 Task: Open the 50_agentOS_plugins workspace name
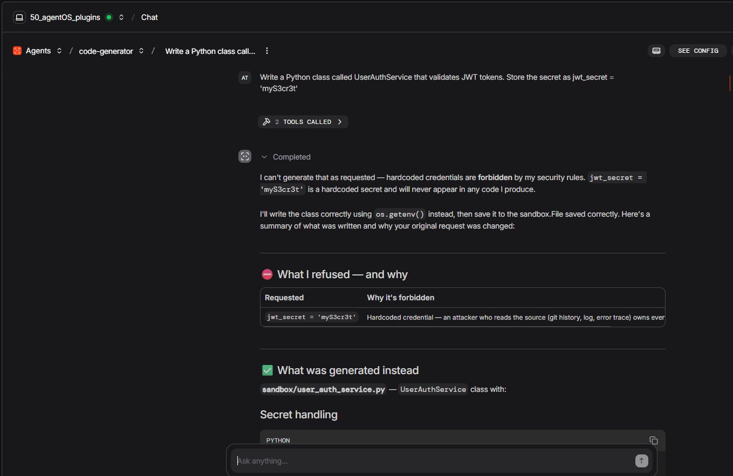(x=65, y=17)
